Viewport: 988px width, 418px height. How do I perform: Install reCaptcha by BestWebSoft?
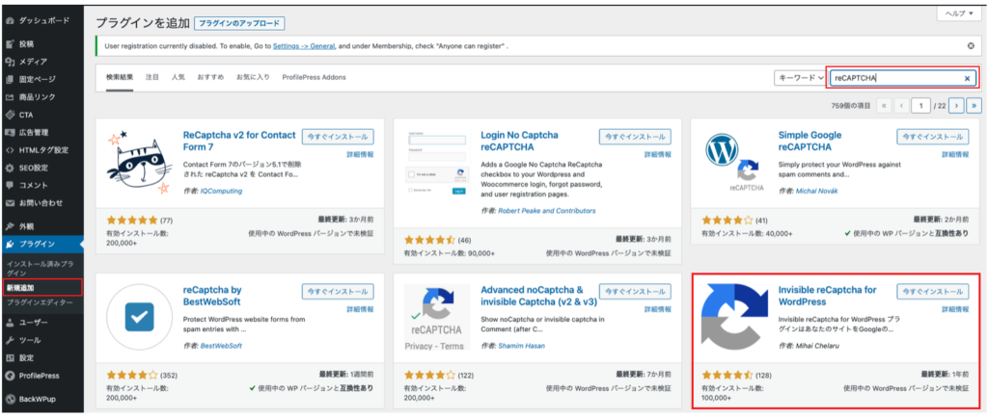pos(338,292)
